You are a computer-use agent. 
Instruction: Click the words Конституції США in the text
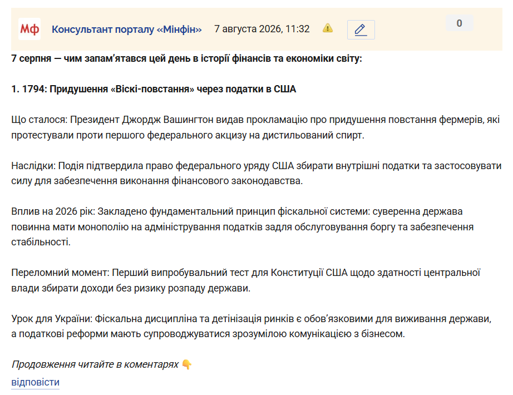click(309, 273)
